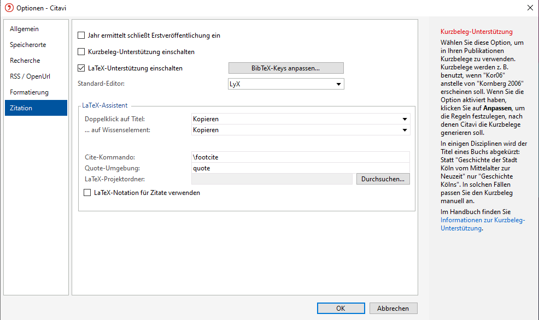The width and height of the screenshot is (539, 320).
Task: Enable 'LaTeX-Notation für Zitate verwenden'
Action: click(87, 193)
